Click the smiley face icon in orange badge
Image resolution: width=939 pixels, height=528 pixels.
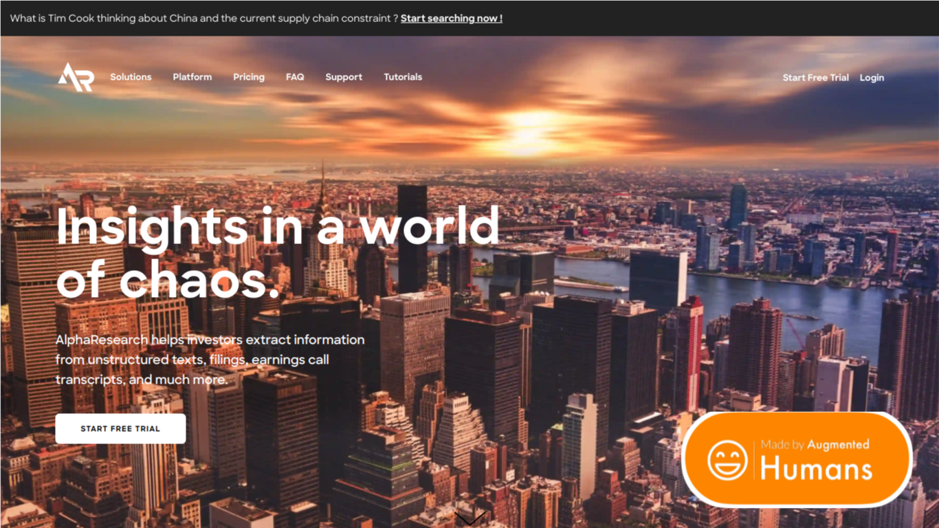727,459
